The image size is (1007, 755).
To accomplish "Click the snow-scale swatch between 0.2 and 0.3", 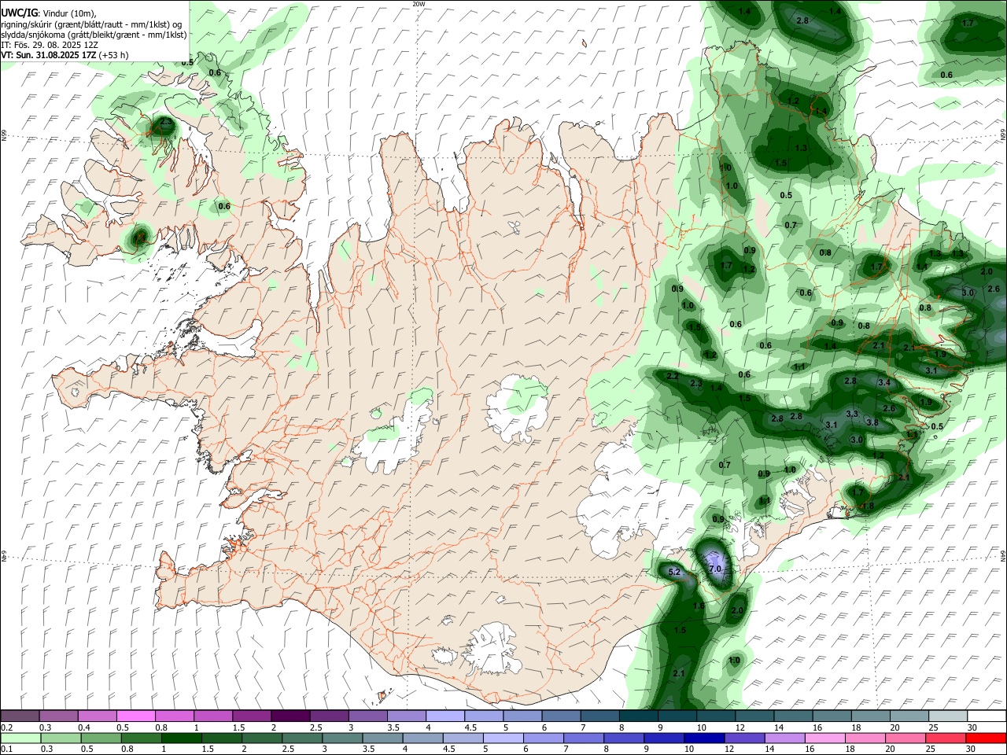I will (x=20, y=716).
